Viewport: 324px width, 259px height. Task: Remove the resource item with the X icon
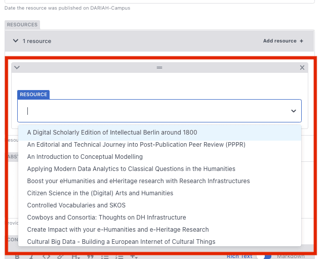point(302,67)
